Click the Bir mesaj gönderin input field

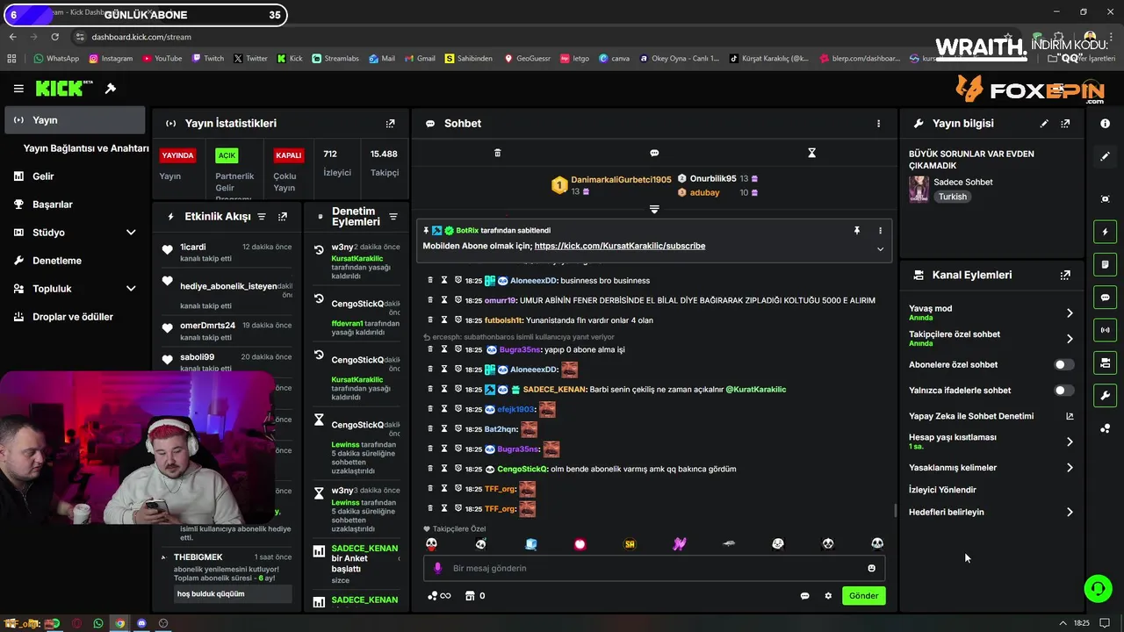tap(654, 568)
